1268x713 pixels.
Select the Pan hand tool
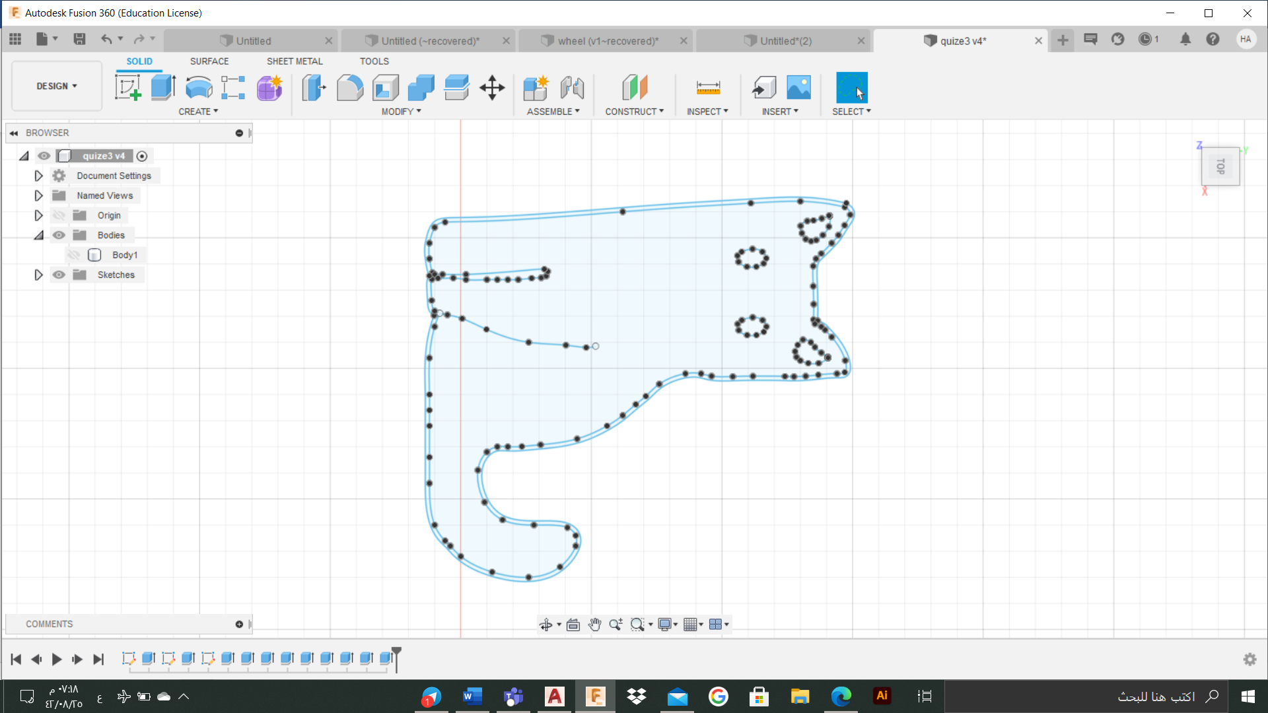[x=594, y=625]
